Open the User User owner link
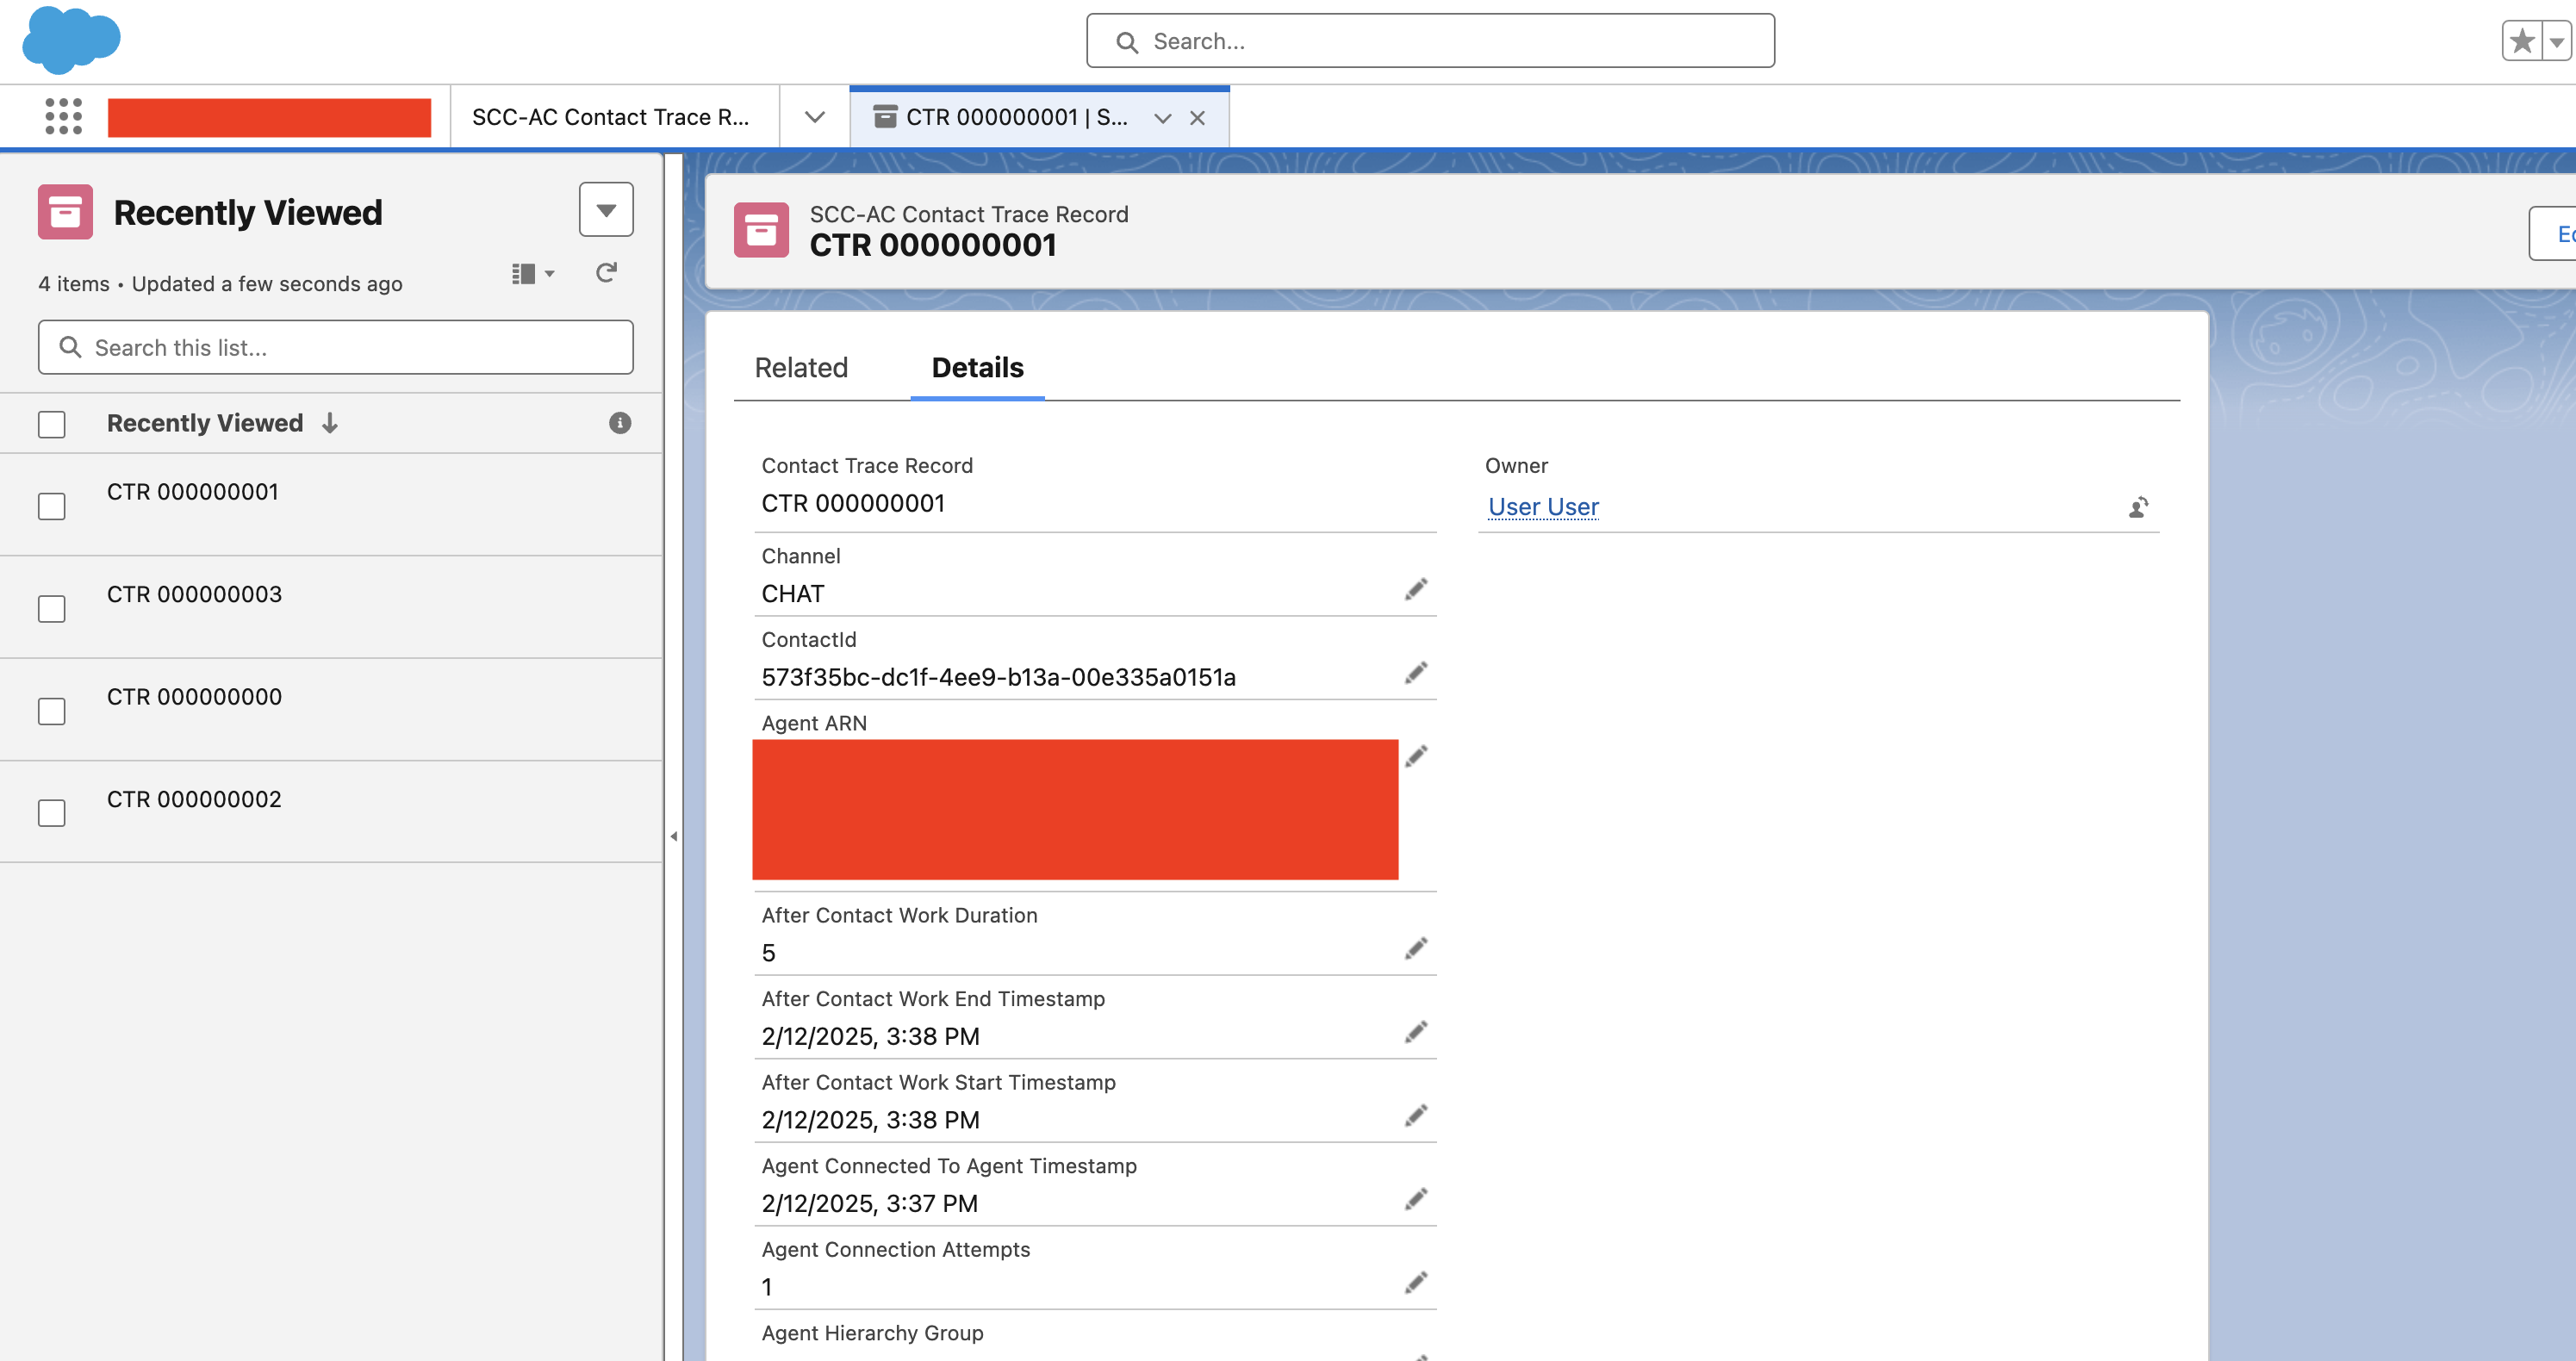The width and height of the screenshot is (2576, 1361). (1543, 507)
